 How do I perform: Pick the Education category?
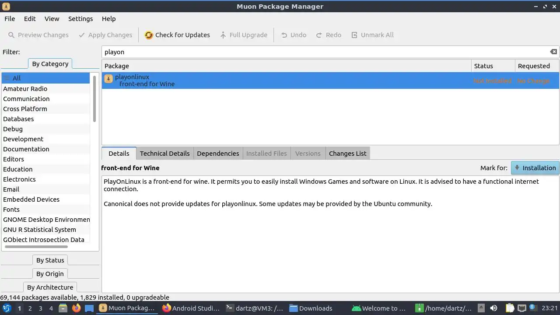pos(45,169)
